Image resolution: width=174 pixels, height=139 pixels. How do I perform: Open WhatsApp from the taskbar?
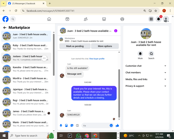pyautogui.click(x=78, y=136)
